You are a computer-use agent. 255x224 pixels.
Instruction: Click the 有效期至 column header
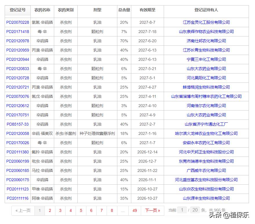pos(147,10)
